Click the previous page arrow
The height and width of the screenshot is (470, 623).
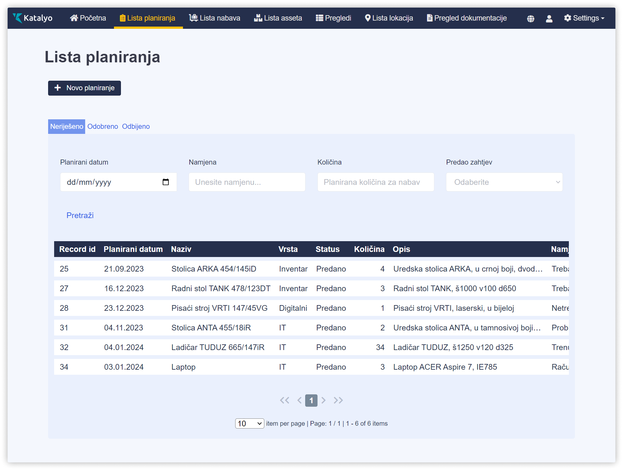299,400
